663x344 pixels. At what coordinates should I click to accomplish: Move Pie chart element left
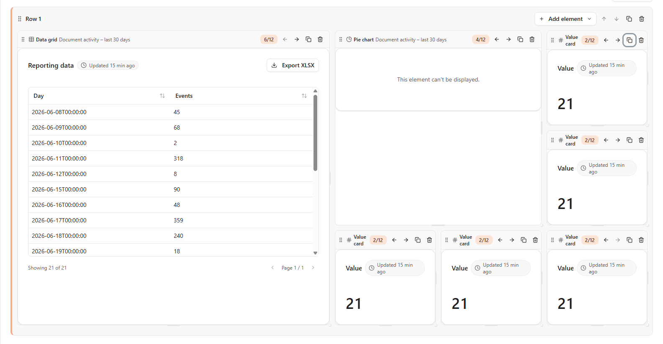click(497, 39)
